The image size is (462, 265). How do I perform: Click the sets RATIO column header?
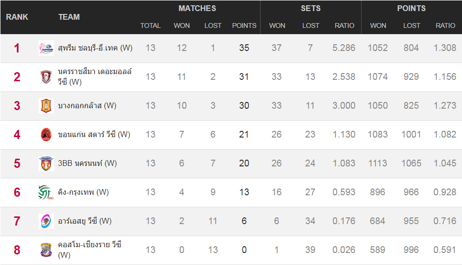tap(344, 25)
